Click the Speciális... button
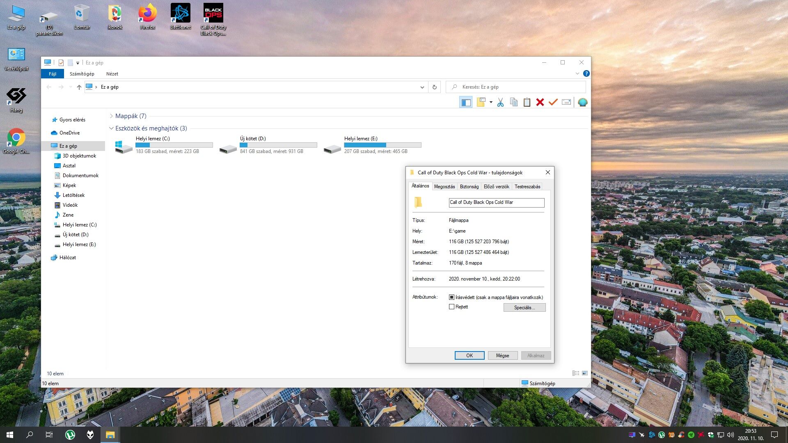The width and height of the screenshot is (788, 443). pyautogui.click(x=525, y=308)
